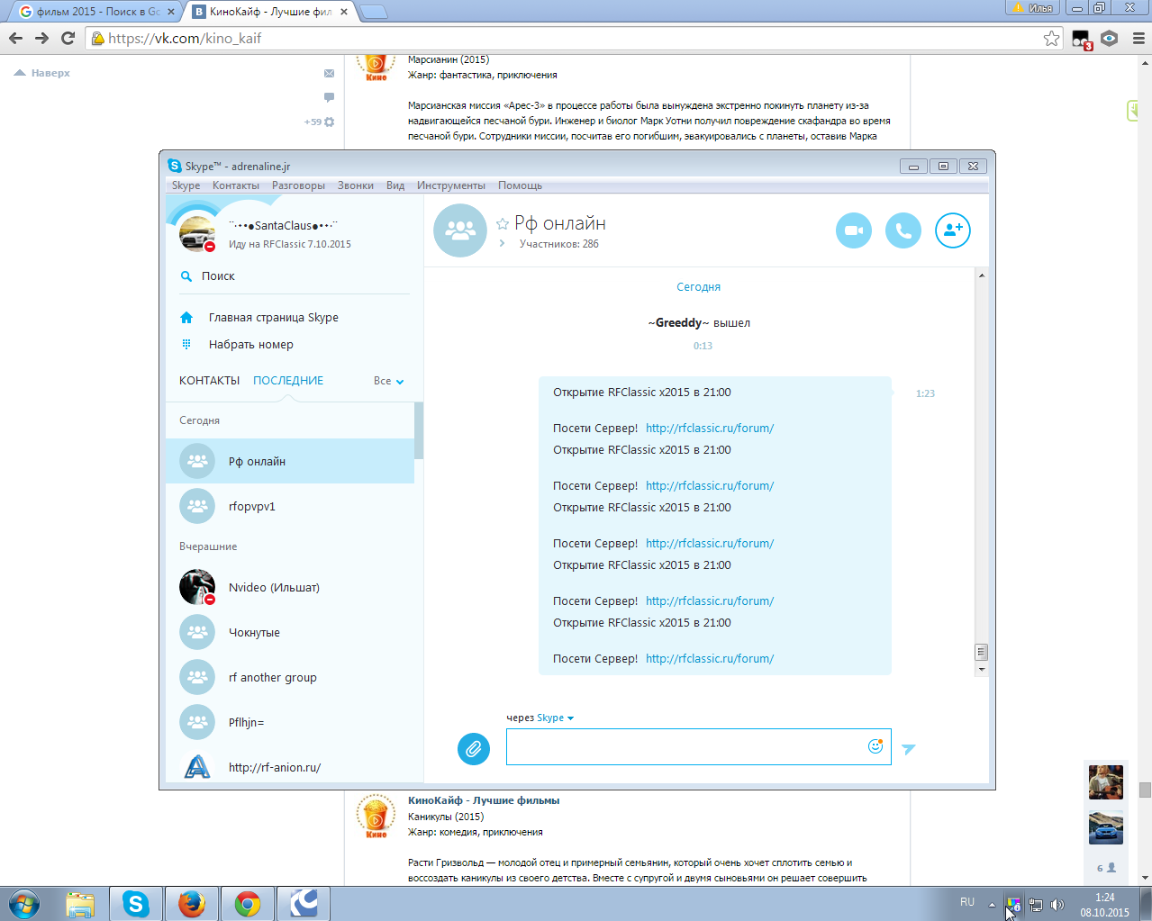1152x921 pixels.
Task: Expand the participants list chevron
Action: 503,244
